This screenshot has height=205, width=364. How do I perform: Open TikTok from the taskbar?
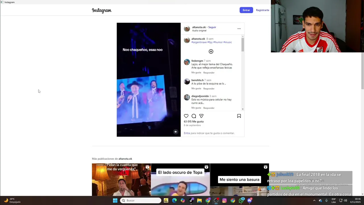point(191,200)
